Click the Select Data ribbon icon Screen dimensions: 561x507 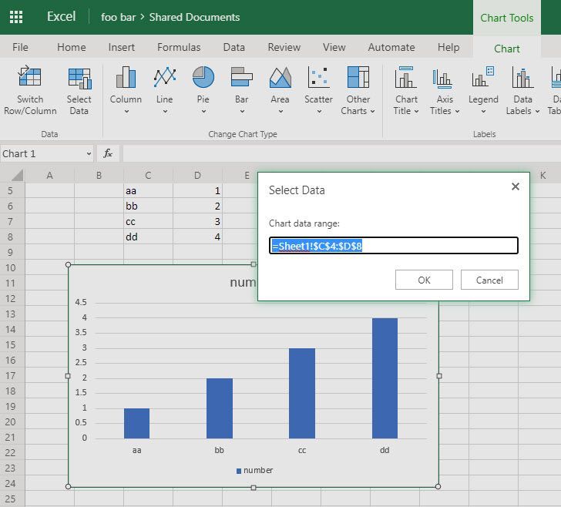[x=79, y=78]
